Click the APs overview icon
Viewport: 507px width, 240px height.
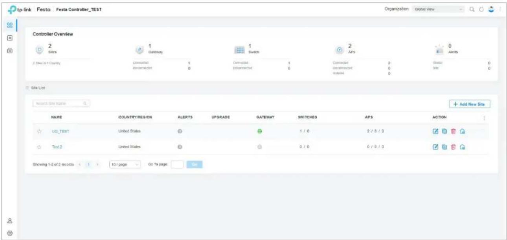[339, 50]
